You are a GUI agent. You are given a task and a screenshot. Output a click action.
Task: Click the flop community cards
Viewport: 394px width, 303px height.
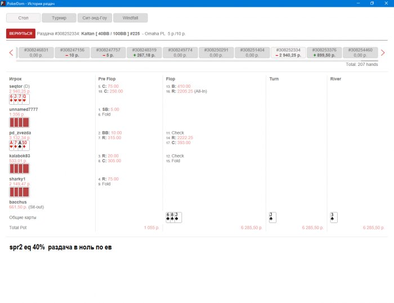click(173, 217)
